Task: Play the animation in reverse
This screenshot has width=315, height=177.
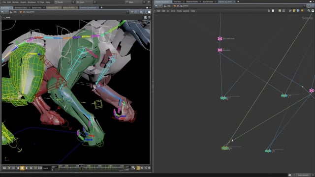Action: point(18,168)
